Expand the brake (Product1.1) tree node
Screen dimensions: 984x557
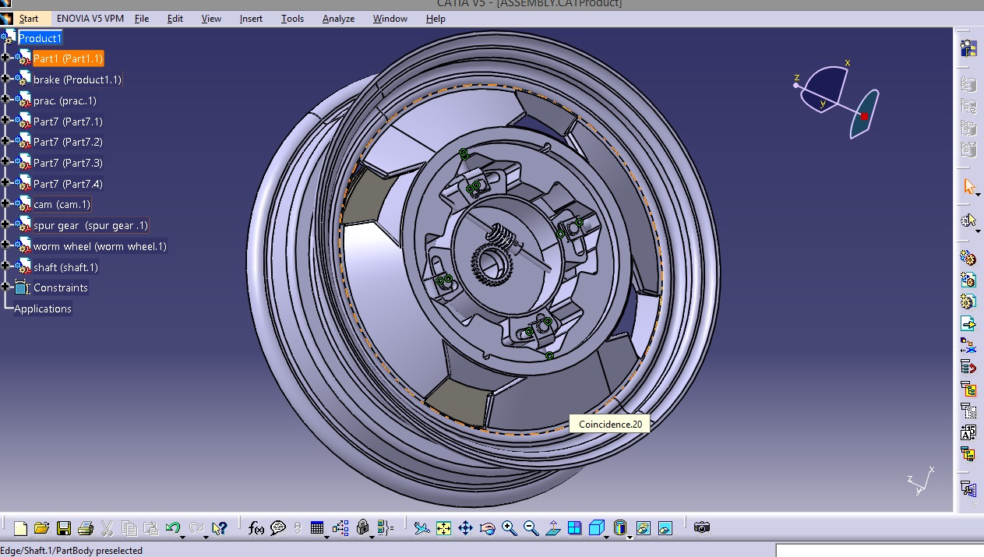5,79
